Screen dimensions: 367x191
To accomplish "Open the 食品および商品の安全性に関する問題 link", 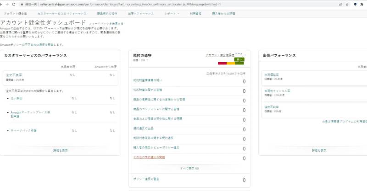I will pyautogui.click(x=157, y=119).
